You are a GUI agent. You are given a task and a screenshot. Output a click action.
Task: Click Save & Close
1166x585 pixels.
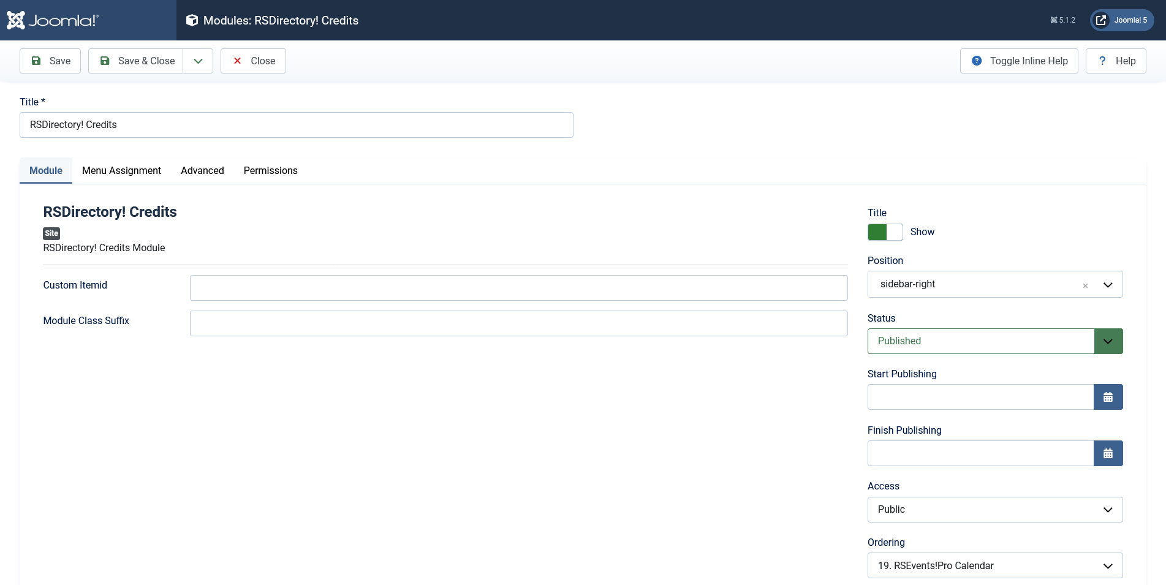(136, 61)
